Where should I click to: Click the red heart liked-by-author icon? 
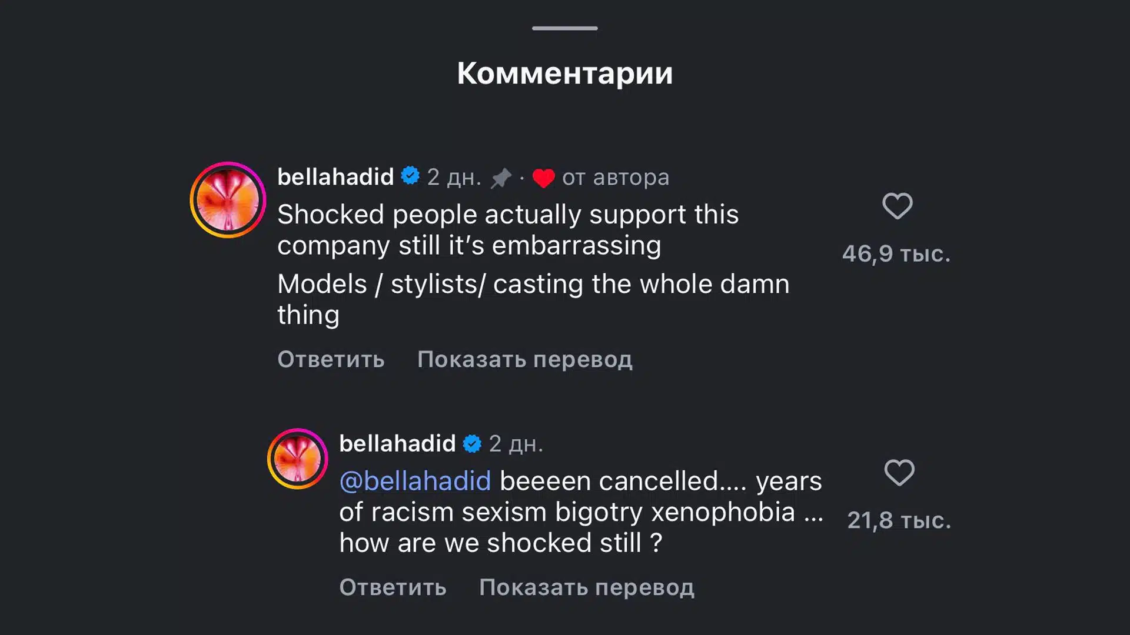click(x=543, y=178)
